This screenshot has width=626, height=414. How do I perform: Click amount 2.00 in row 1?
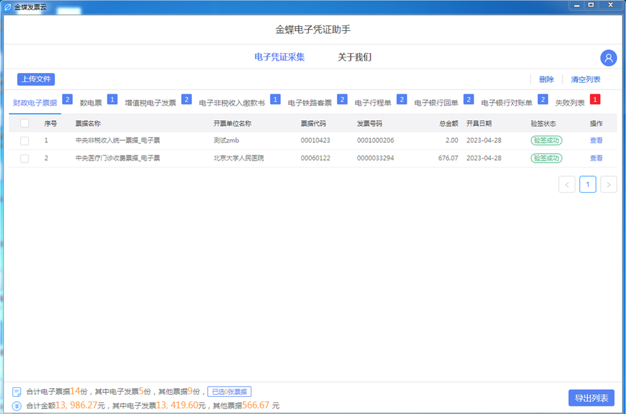(x=452, y=141)
